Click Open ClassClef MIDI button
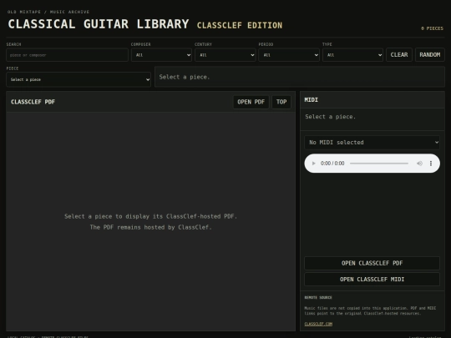The height and width of the screenshot is (338, 451). (372, 279)
